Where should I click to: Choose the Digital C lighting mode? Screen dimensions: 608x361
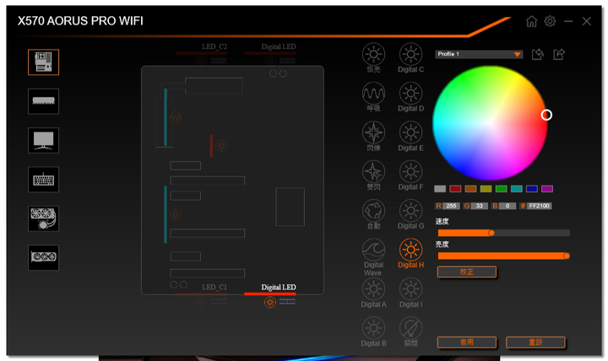click(x=410, y=57)
